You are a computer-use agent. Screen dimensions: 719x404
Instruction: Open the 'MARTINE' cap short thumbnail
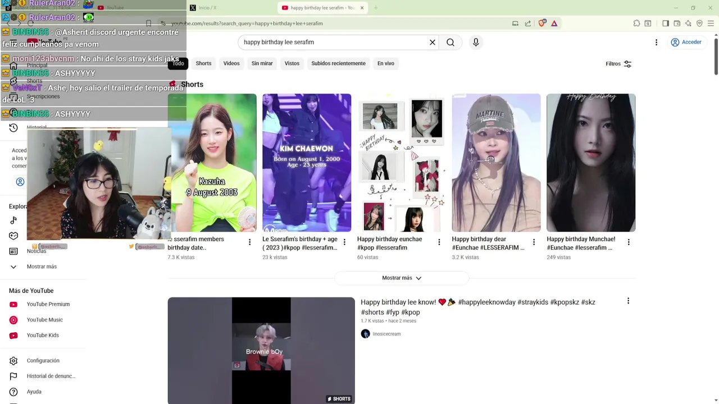tap(496, 163)
